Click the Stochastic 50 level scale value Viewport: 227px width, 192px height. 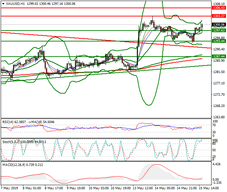(x=214, y=150)
